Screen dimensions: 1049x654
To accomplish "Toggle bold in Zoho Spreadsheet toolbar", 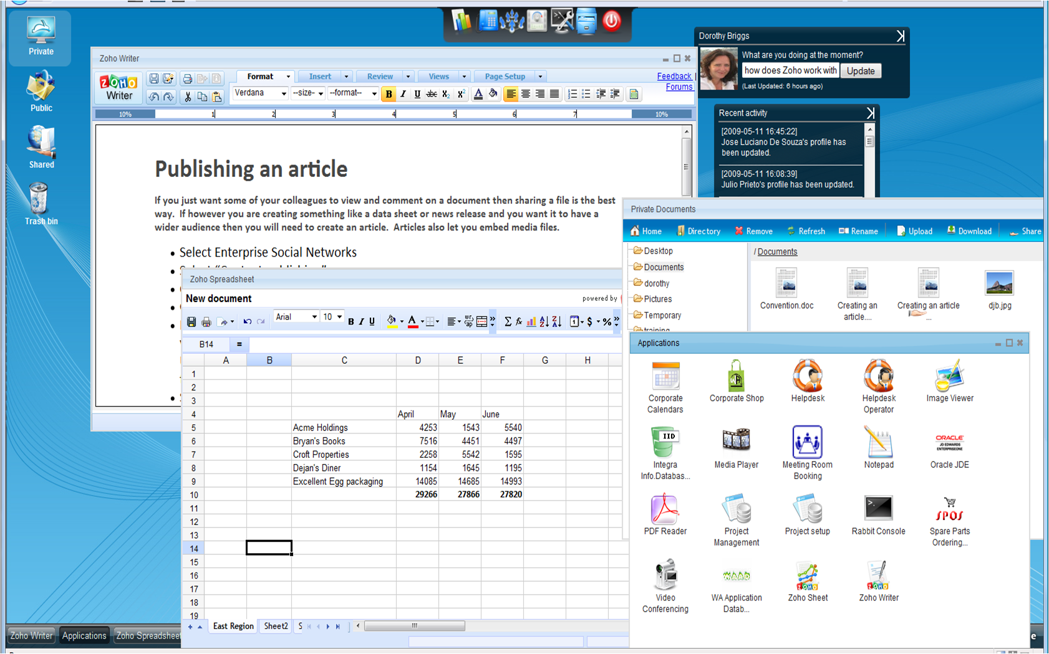I will (x=350, y=321).
